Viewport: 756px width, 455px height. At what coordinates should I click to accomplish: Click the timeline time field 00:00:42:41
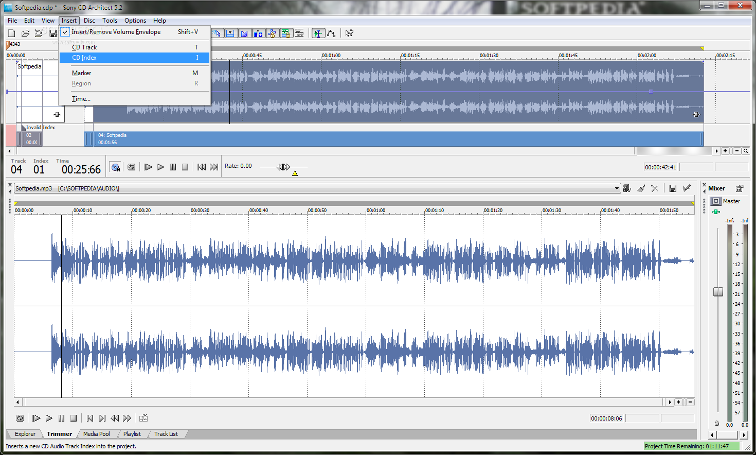click(x=661, y=167)
